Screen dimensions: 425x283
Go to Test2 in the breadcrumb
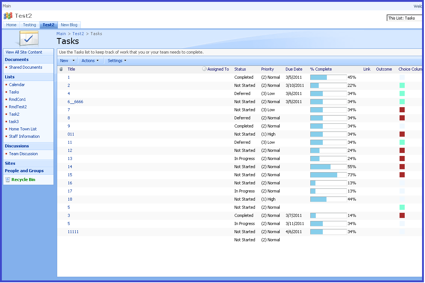point(78,34)
